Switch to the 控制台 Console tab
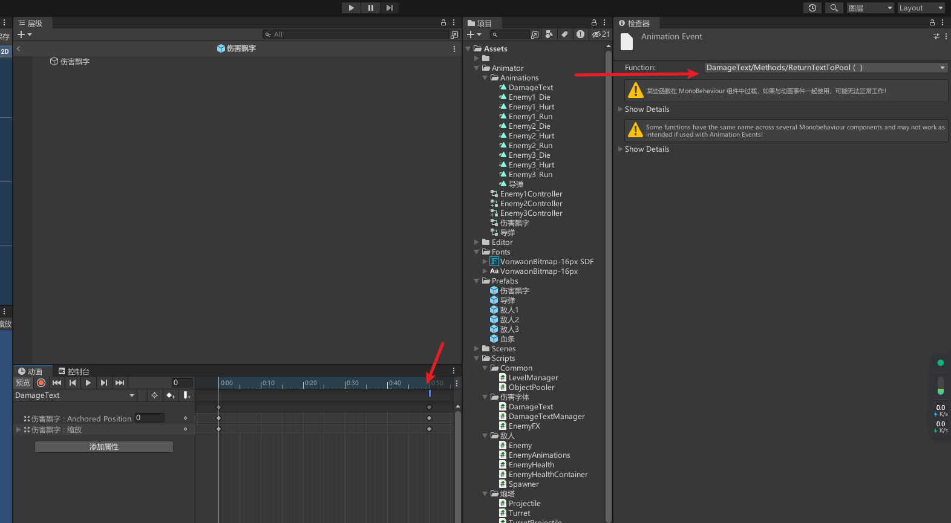This screenshot has height=523, width=951. (x=74, y=371)
